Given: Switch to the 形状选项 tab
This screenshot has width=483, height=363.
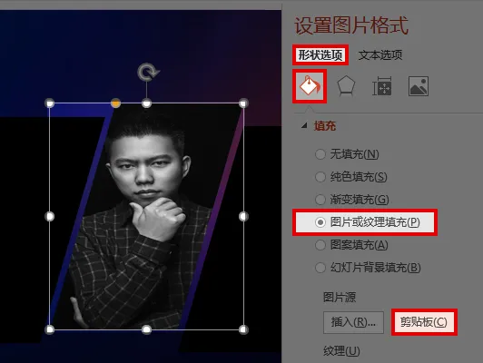Looking at the screenshot, I should [320, 55].
